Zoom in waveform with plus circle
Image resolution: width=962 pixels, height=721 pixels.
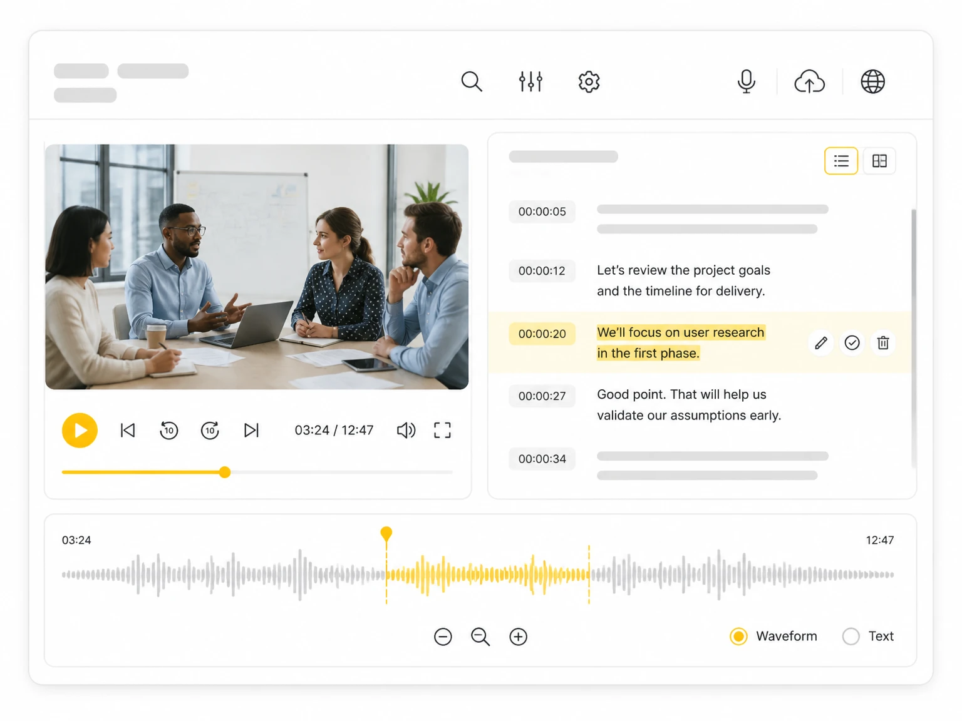point(518,637)
